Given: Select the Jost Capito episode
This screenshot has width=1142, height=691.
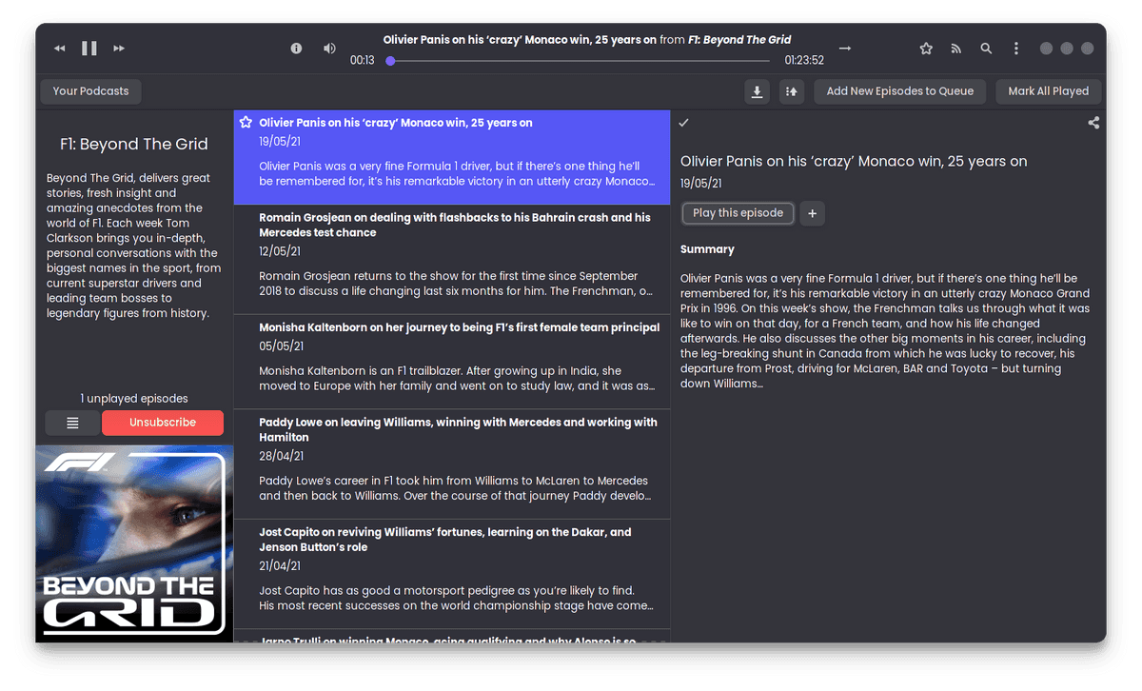Looking at the screenshot, I should click(452, 574).
